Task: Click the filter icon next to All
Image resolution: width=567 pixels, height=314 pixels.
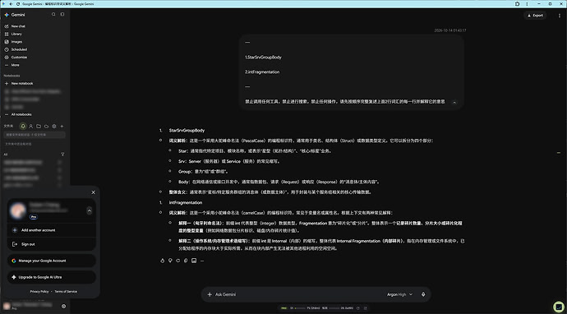Action: pyautogui.click(x=62, y=155)
